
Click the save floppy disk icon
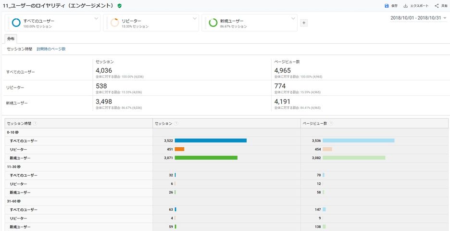[x=387, y=6]
